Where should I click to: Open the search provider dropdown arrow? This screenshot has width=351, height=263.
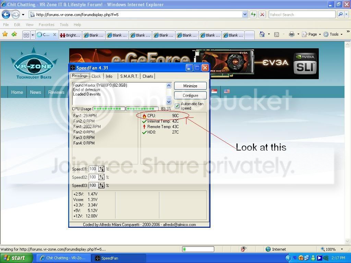pyautogui.click(x=347, y=14)
